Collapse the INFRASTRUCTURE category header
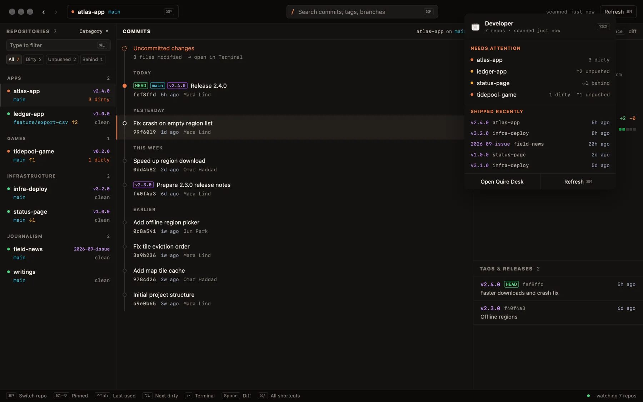Screen dimensions: 643x402 58,176
